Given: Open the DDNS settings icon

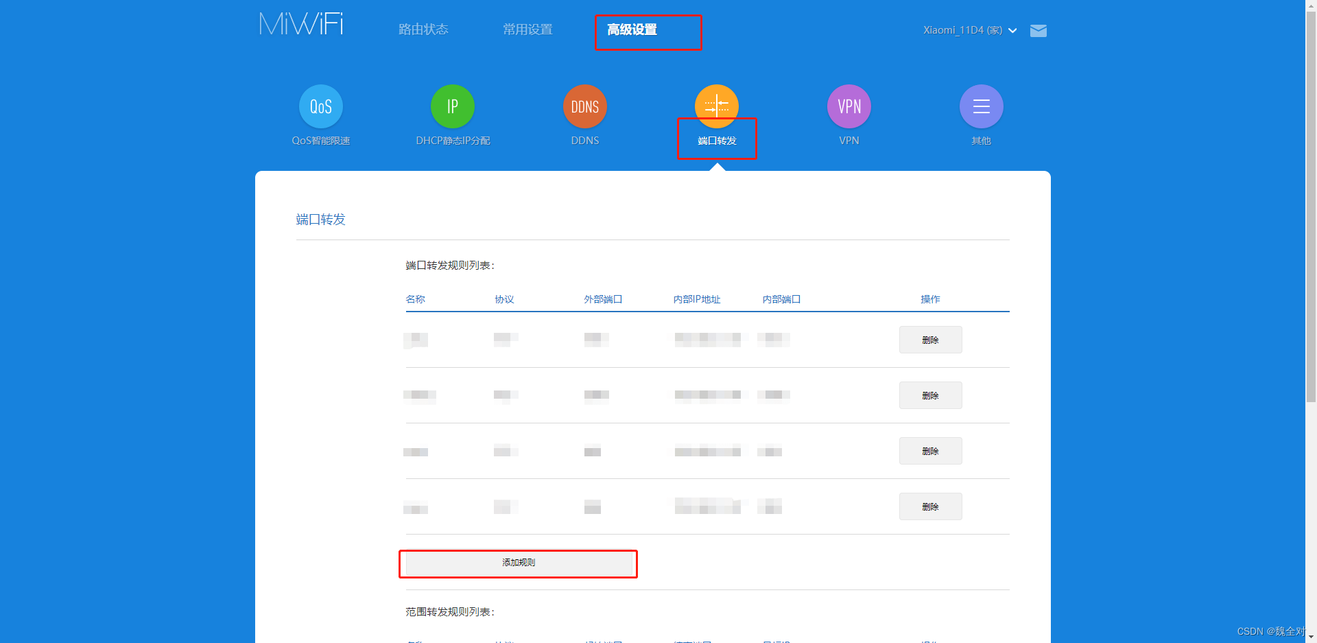Looking at the screenshot, I should (x=585, y=106).
